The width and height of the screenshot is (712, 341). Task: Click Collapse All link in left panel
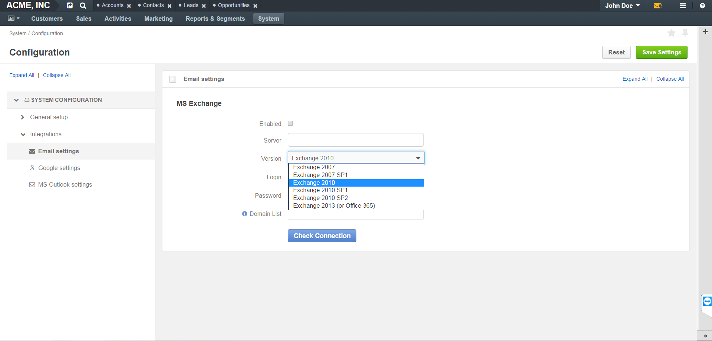57,75
